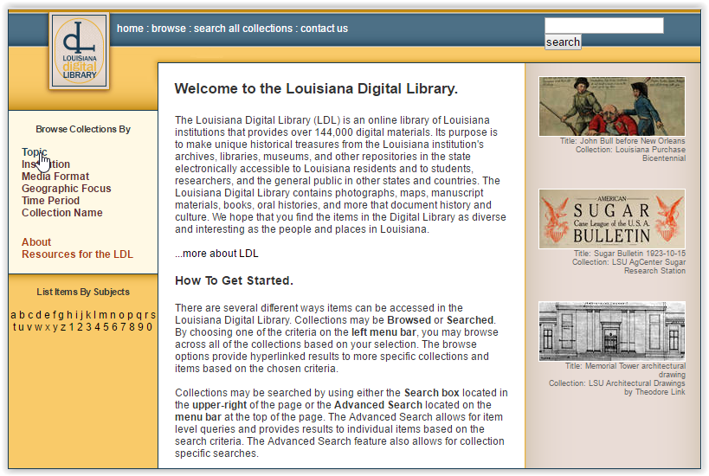List items by subject number 5
The height and width of the screenshot is (476, 709).
click(x=106, y=327)
